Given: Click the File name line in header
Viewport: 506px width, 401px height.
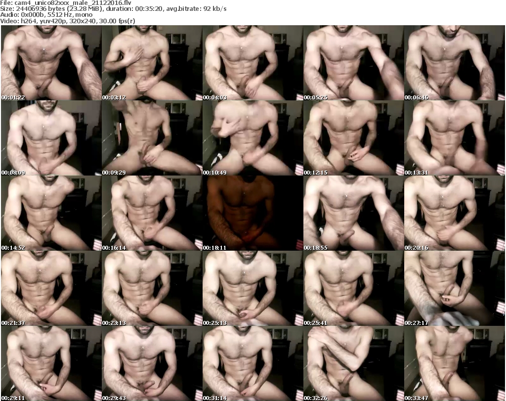Looking at the screenshot, I should pyautogui.click(x=55, y=2).
